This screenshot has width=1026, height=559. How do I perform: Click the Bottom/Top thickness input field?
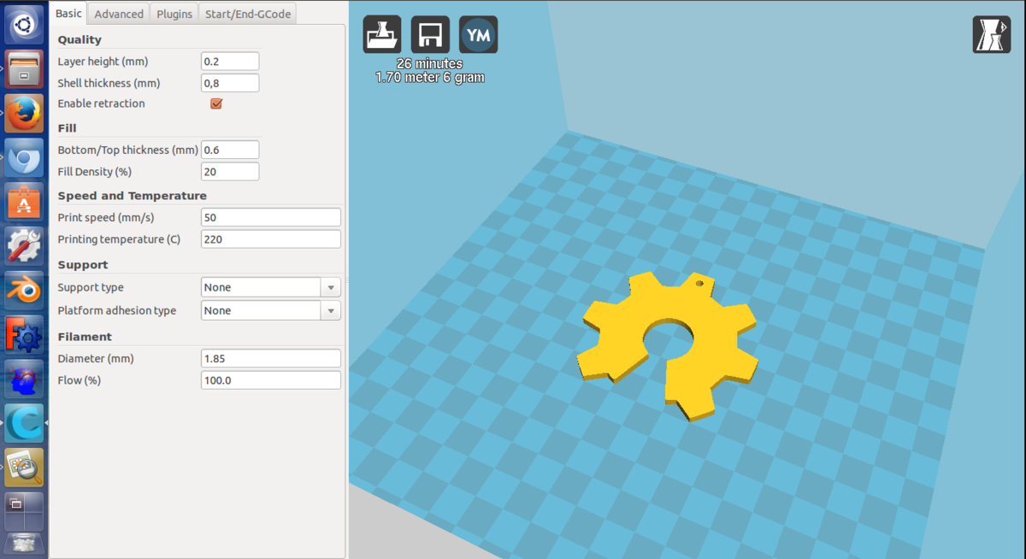[230, 150]
